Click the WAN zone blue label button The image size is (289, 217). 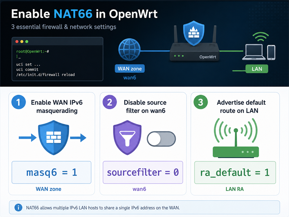tap(130, 69)
